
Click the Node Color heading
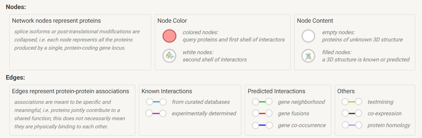pyautogui.click(x=172, y=21)
